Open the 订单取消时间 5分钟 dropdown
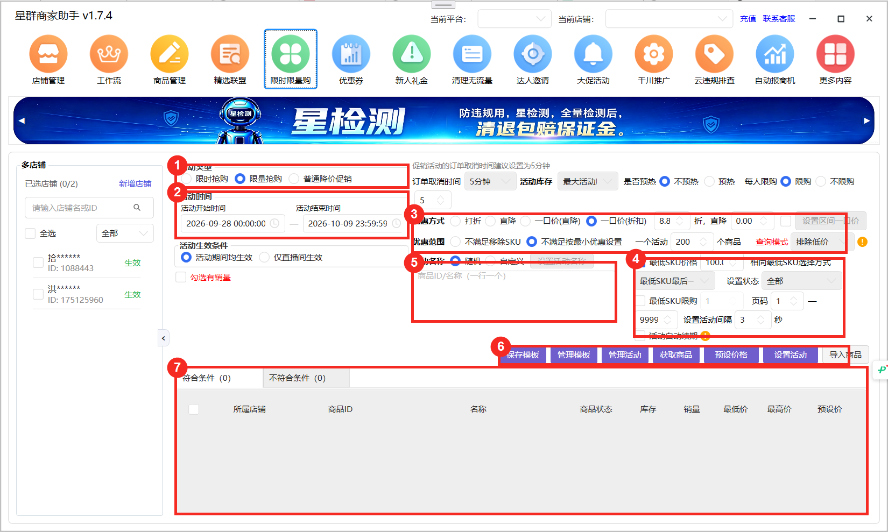 (x=490, y=182)
